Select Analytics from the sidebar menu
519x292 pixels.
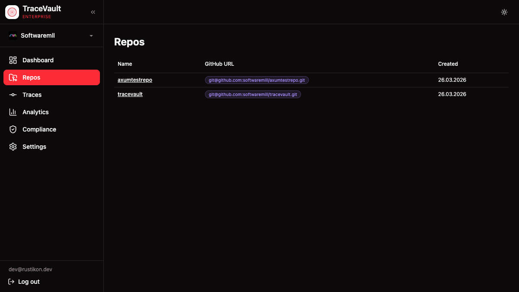[x=35, y=112]
